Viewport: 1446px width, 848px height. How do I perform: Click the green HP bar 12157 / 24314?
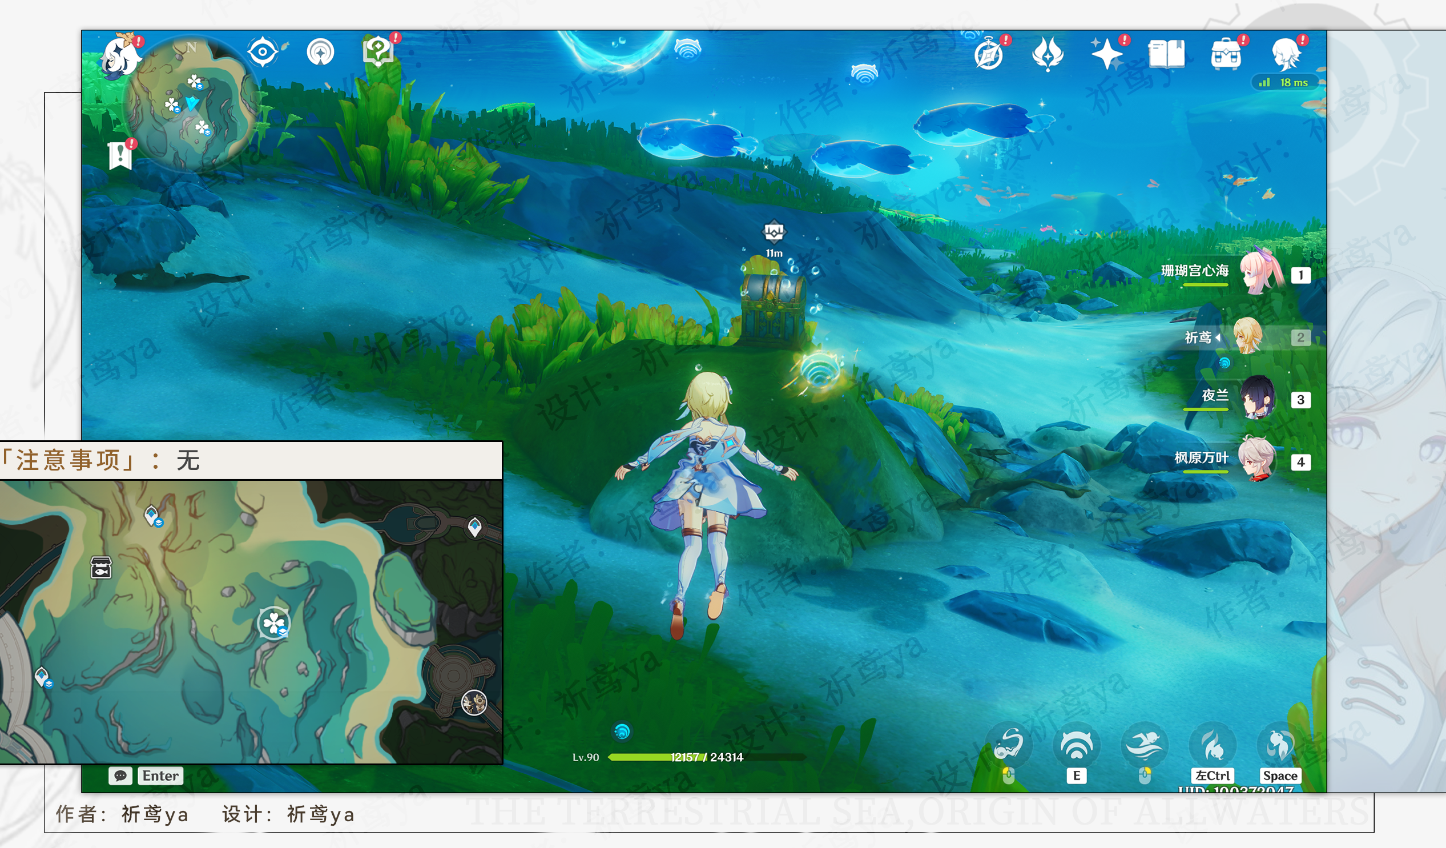coord(707,757)
